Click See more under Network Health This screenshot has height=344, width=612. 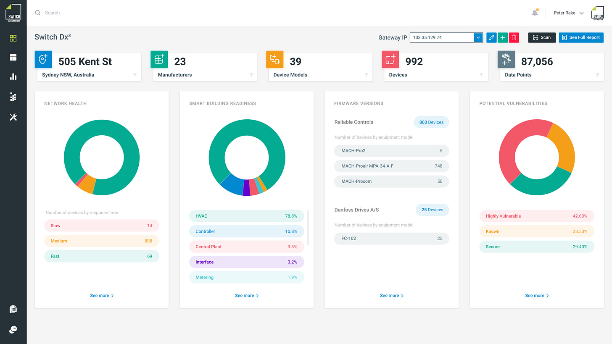(x=102, y=296)
